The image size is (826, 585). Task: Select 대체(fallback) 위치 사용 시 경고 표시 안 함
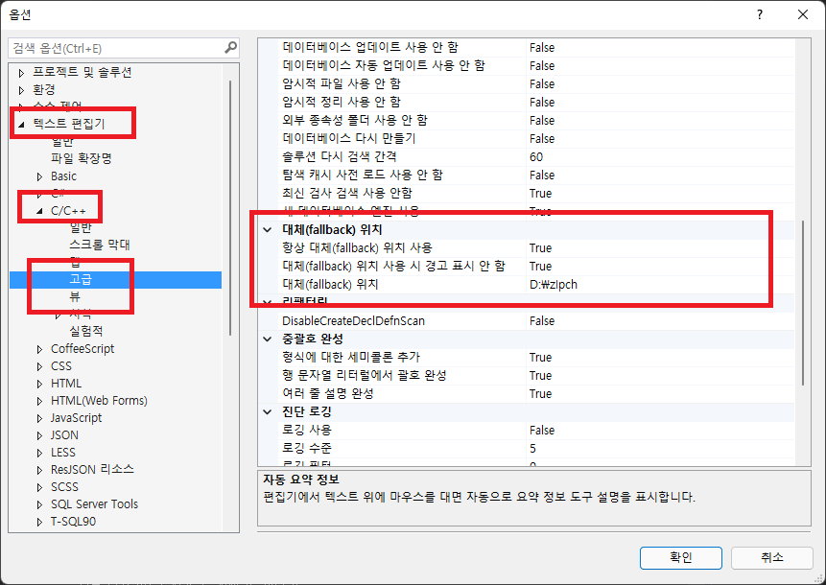[x=537, y=267]
